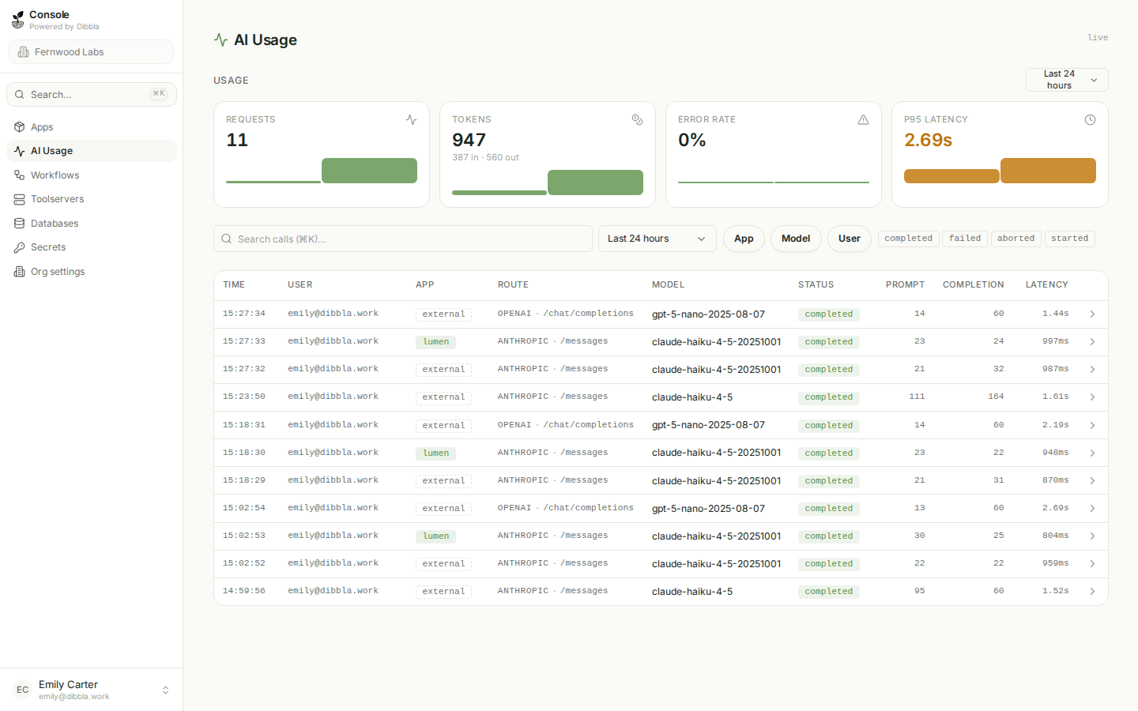Click the green Requests chart bar
1138x711 pixels.
[x=369, y=171]
